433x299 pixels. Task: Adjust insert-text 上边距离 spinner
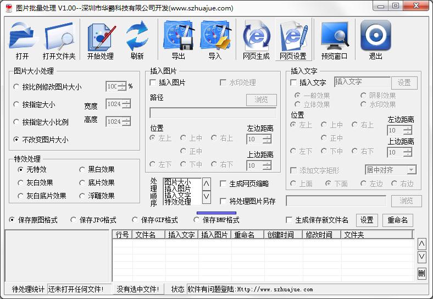pos(408,152)
